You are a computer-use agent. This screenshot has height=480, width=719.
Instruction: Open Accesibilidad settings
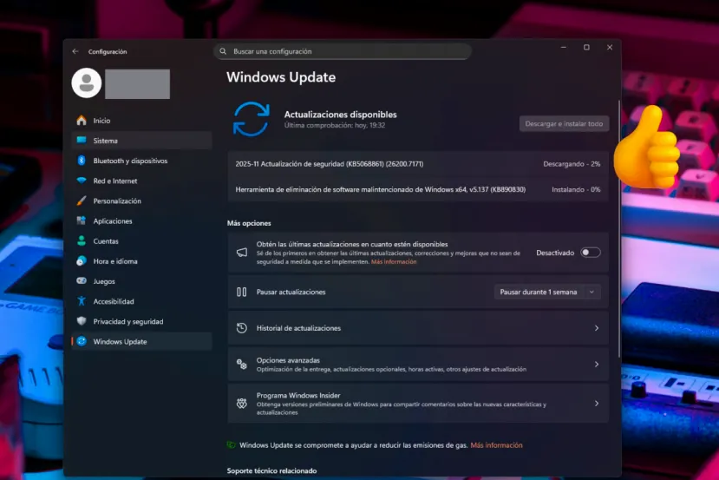pos(141,301)
